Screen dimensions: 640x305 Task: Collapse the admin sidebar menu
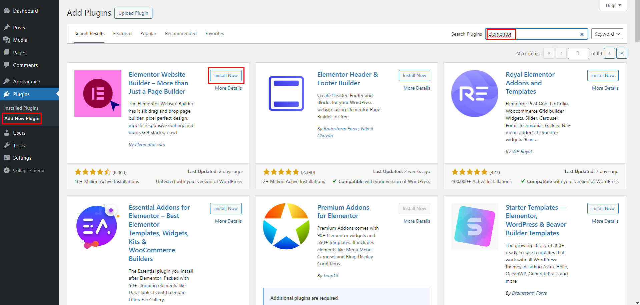point(24,170)
